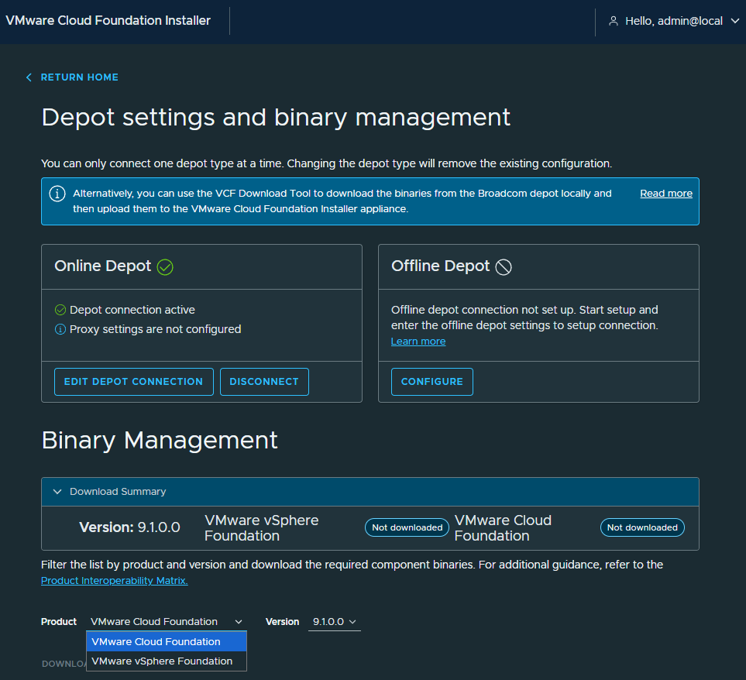Image resolution: width=746 pixels, height=680 pixels.
Task: Click Depot settings and binary management heading
Action: tap(276, 118)
